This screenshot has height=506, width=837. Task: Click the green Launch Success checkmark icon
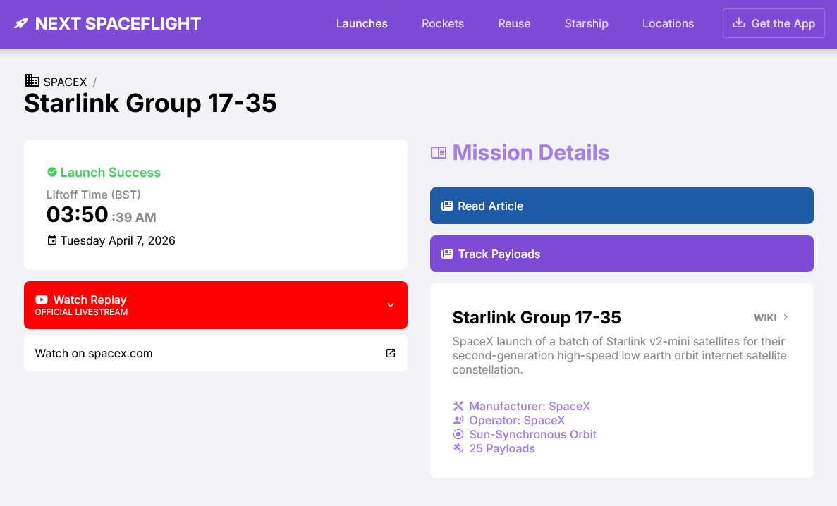(x=51, y=173)
